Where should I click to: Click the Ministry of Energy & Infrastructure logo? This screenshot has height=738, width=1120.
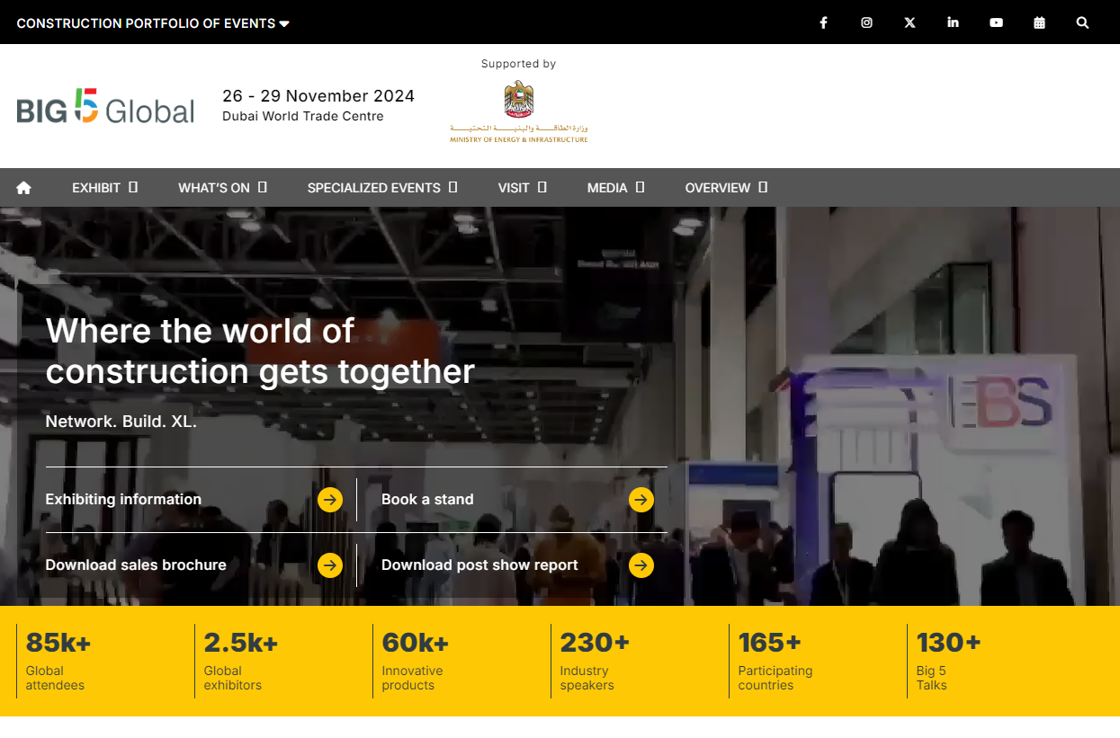pos(519,111)
